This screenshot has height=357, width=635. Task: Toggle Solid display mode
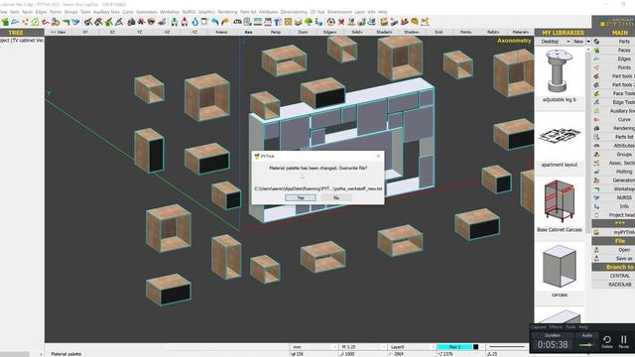357,32
